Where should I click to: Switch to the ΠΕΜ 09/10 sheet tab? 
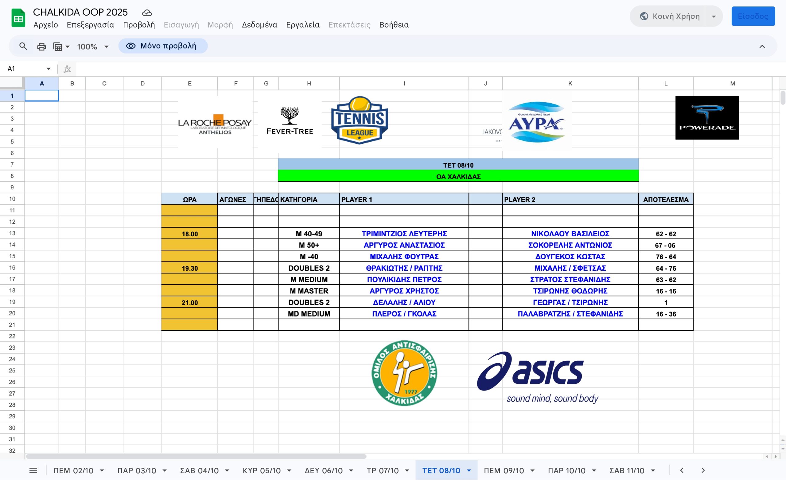click(x=504, y=470)
